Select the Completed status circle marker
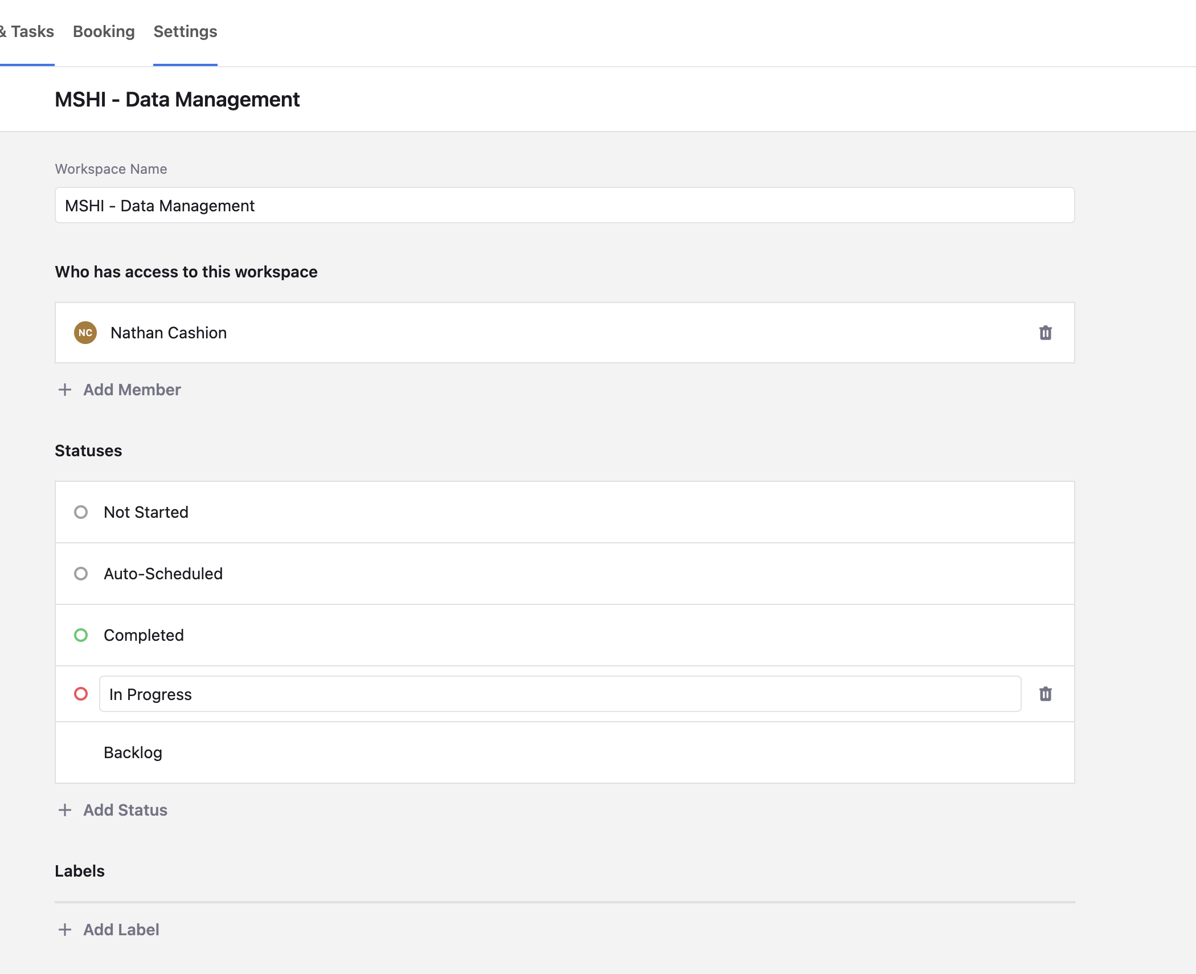This screenshot has height=974, width=1196. (81, 635)
